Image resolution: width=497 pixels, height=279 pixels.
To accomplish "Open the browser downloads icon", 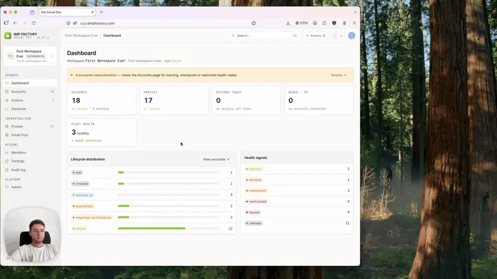I will click(x=288, y=23).
